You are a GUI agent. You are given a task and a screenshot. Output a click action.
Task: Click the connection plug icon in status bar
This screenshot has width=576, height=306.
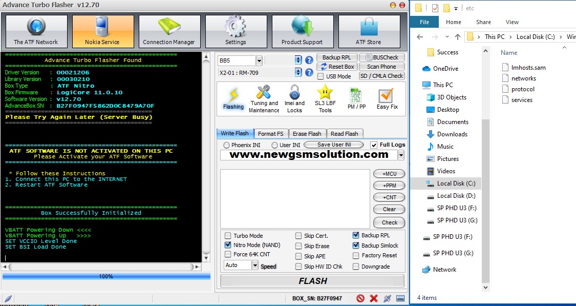click(387, 298)
